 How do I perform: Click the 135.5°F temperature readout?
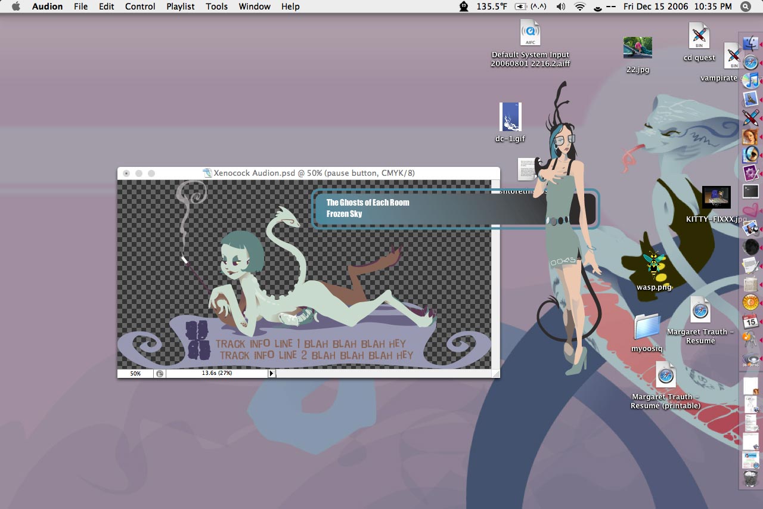click(492, 7)
